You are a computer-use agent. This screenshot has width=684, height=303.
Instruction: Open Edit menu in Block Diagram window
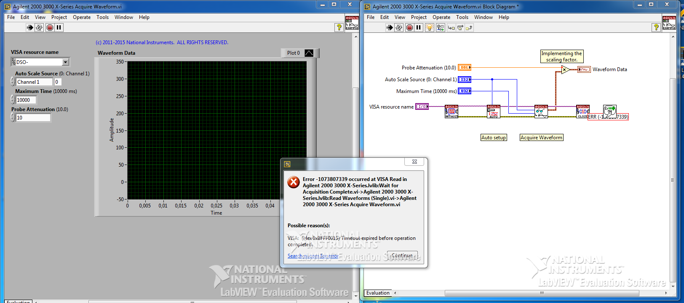[x=385, y=17]
